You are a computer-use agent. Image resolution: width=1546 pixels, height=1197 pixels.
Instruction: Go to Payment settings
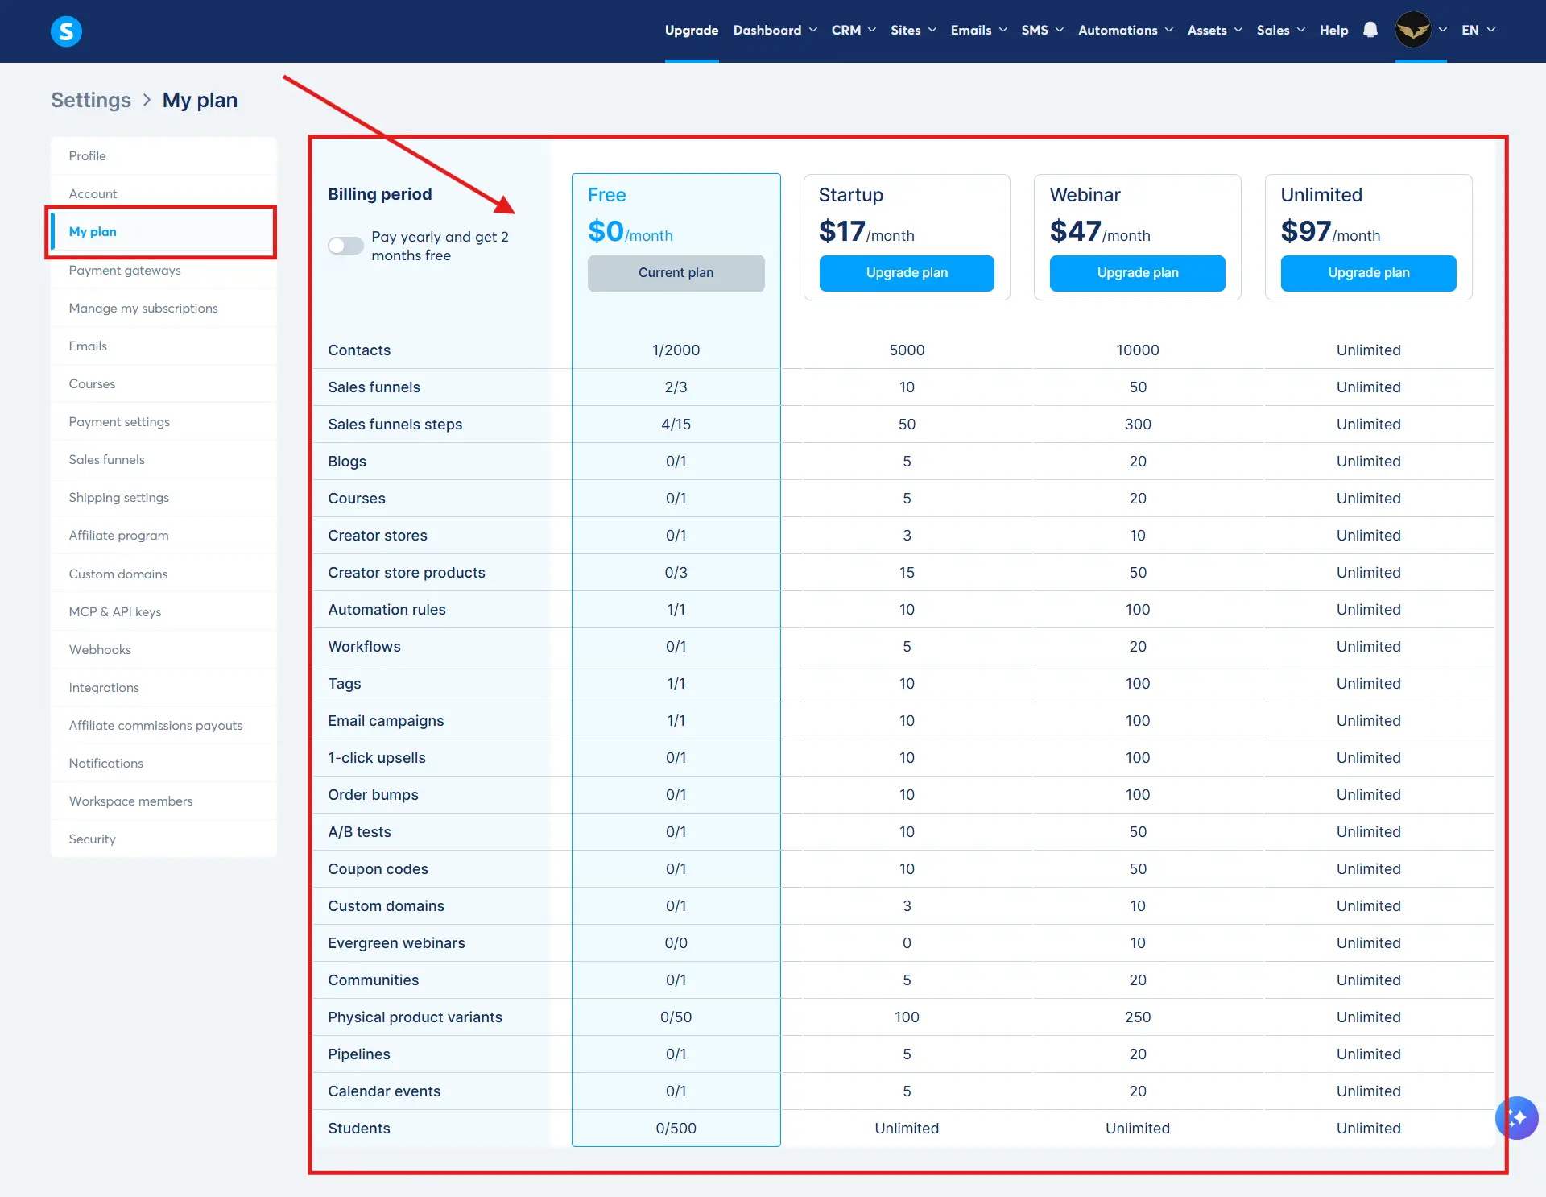(163, 421)
